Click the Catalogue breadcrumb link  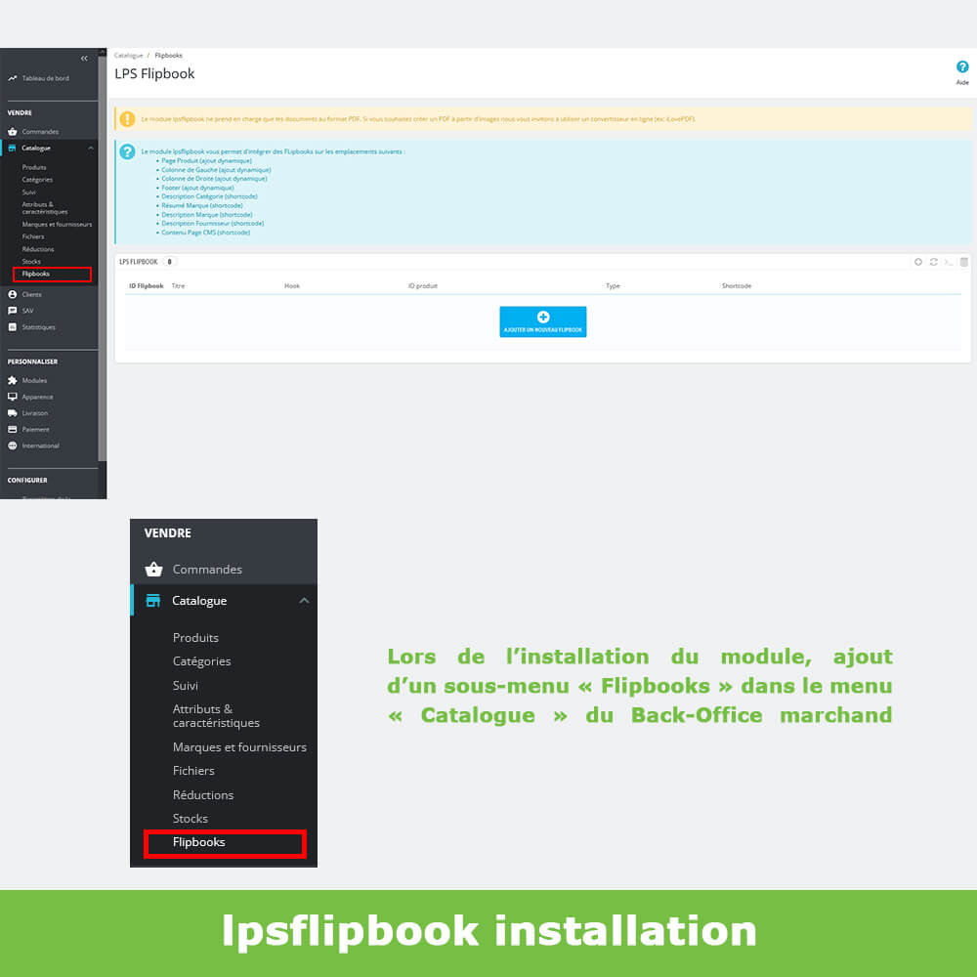(x=128, y=56)
